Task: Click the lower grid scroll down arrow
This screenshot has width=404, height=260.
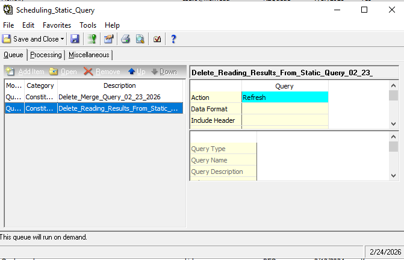Action: point(393,176)
